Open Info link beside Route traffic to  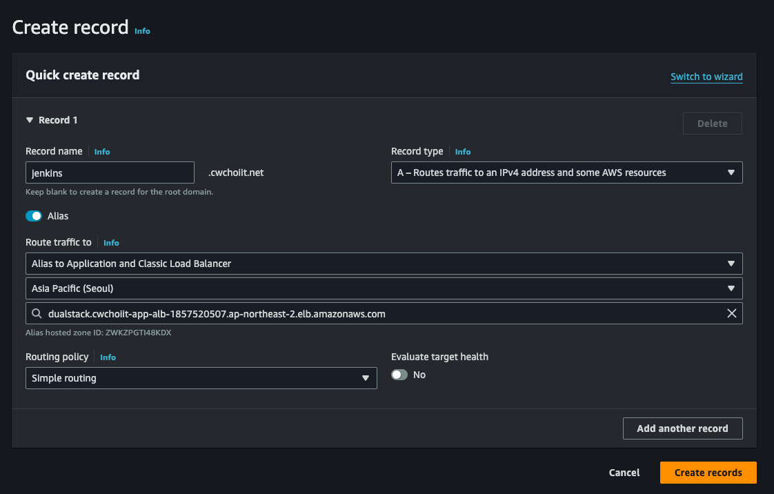[x=111, y=242]
